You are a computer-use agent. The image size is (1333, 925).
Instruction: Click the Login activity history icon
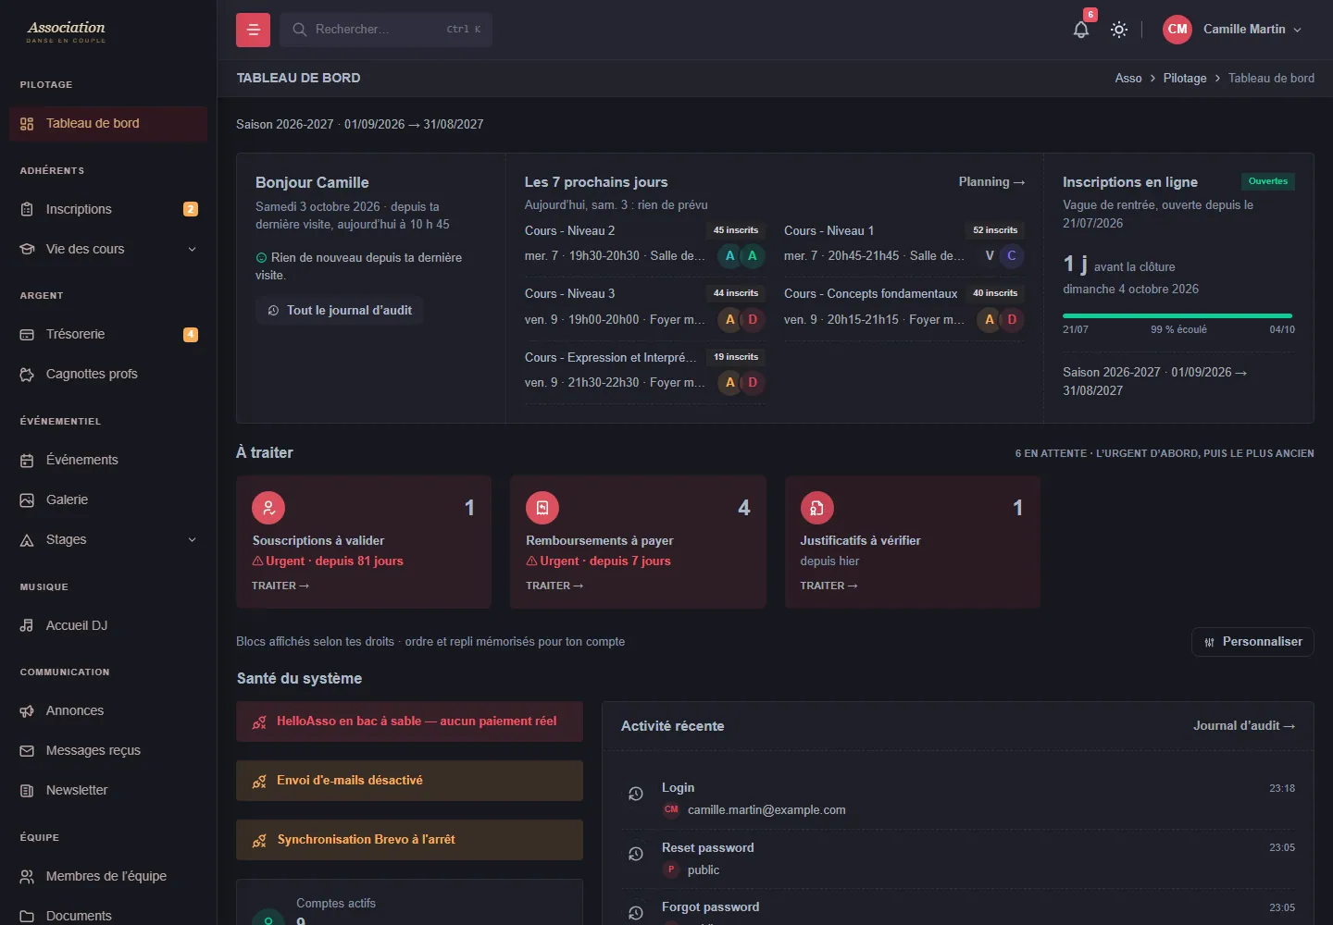[636, 794]
